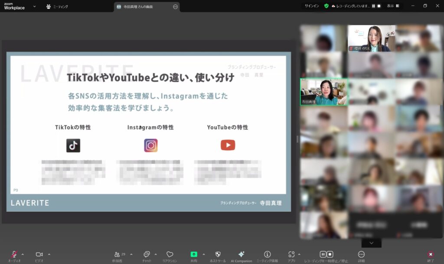Stop recording from the top bar indicator
The width and height of the screenshot is (444, 264).
pos(379,6)
